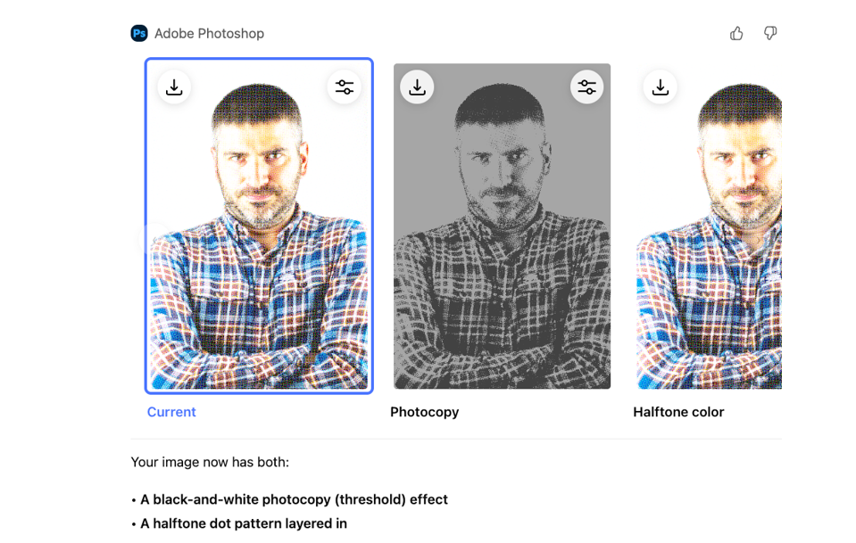
Task: Click the Adobe Photoshop name text
Action: pos(209,33)
